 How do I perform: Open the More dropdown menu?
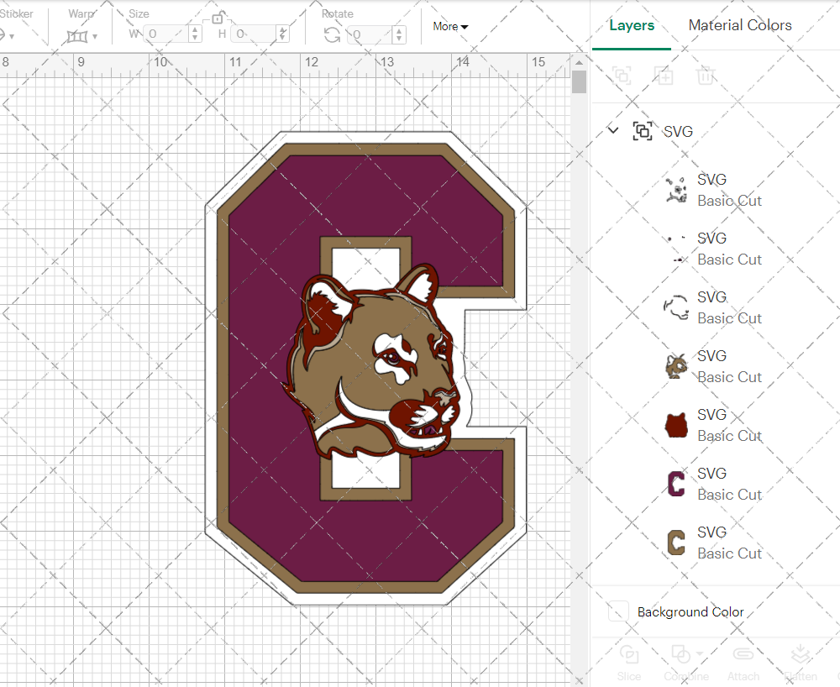[450, 26]
